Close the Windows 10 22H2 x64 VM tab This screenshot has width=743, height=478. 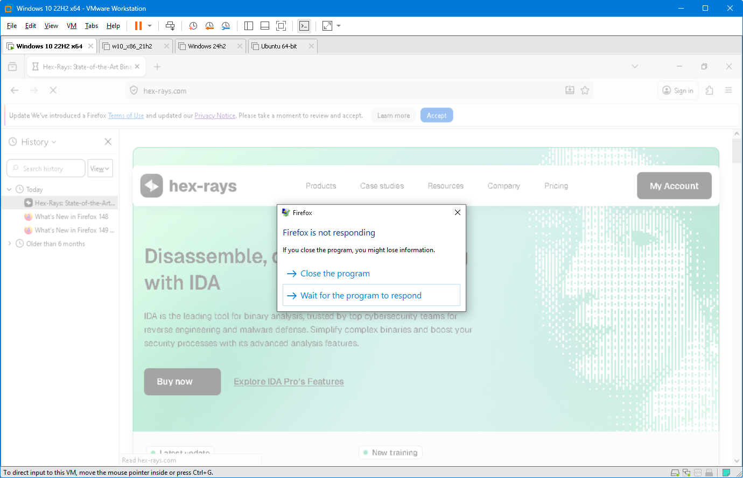[x=90, y=46]
